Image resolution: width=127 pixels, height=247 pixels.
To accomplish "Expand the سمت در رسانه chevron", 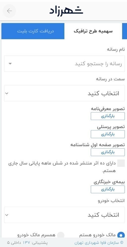I will point(7,93).
